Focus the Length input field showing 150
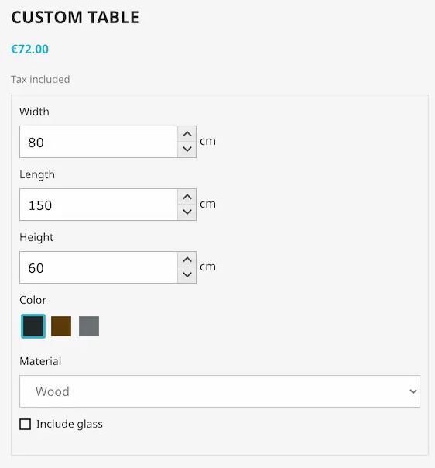 98,205
